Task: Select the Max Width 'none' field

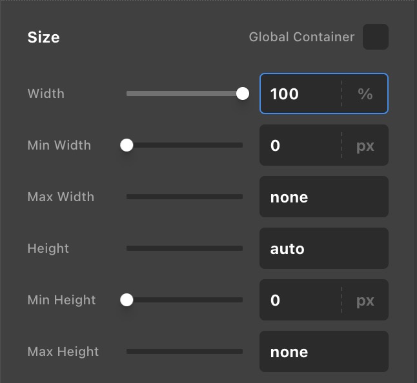Action: 323,197
